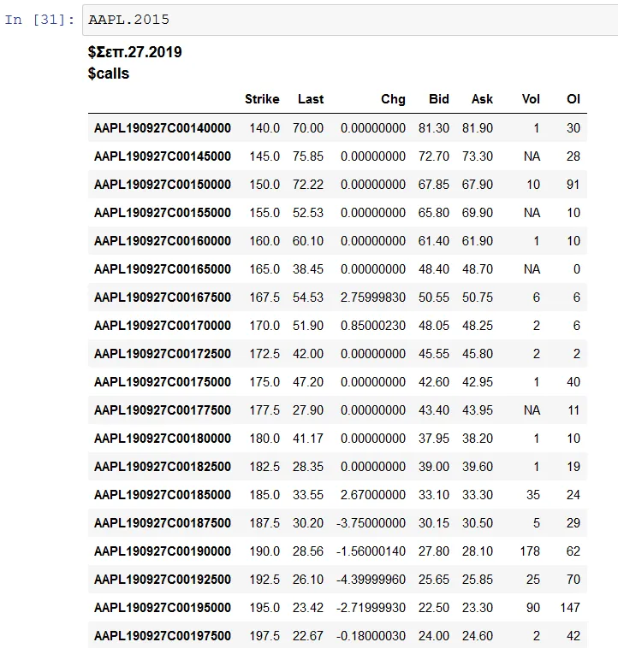Click Last value 41.17
Viewport: 618px width, 648px height.
tap(308, 439)
